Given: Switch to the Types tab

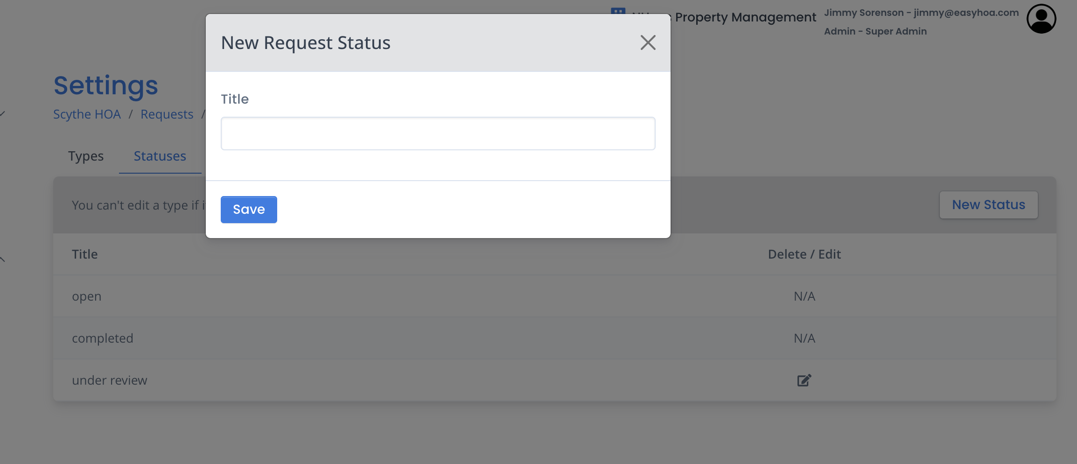Looking at the screenshot, I should pos(86,156).
